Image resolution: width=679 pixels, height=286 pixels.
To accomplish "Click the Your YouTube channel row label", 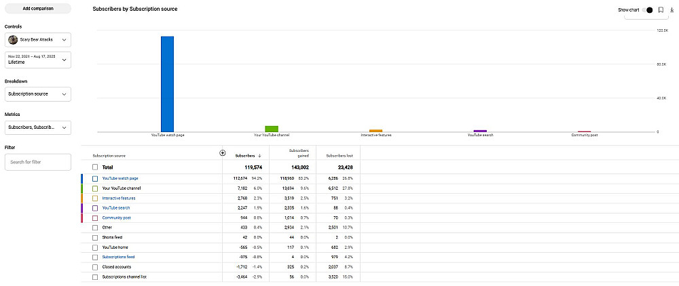I will 122,188.
